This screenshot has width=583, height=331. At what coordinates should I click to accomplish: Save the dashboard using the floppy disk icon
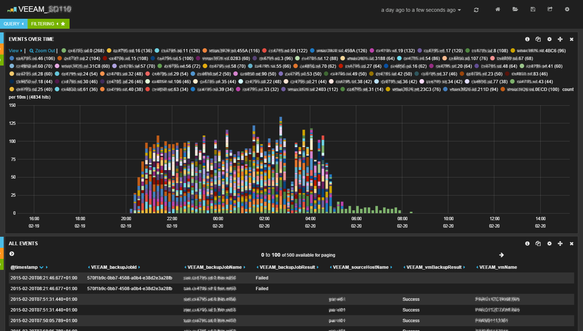tap(533, 9)
